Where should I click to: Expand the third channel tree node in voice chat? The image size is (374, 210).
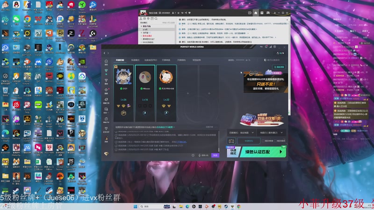(x=142, y=33)
